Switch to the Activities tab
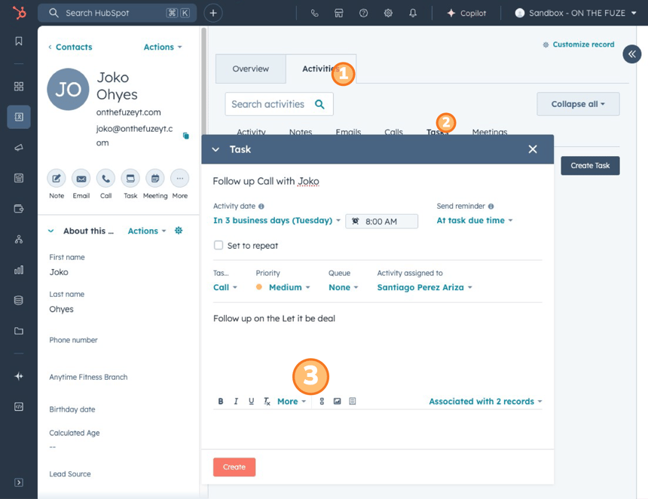The height and width of the screenshot is (499, 648). pos(321,69)
